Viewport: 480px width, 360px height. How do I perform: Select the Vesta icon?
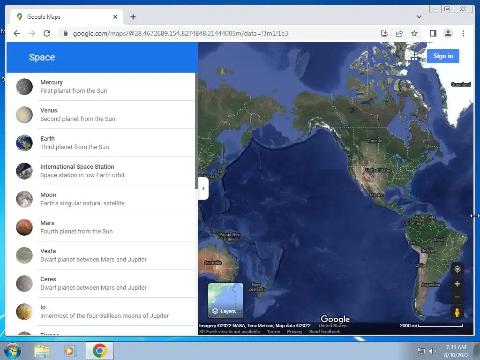24,255
